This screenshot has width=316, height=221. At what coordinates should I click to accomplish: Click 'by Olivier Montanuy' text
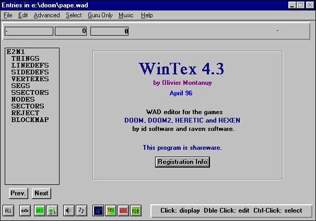(x=182, y=83)
